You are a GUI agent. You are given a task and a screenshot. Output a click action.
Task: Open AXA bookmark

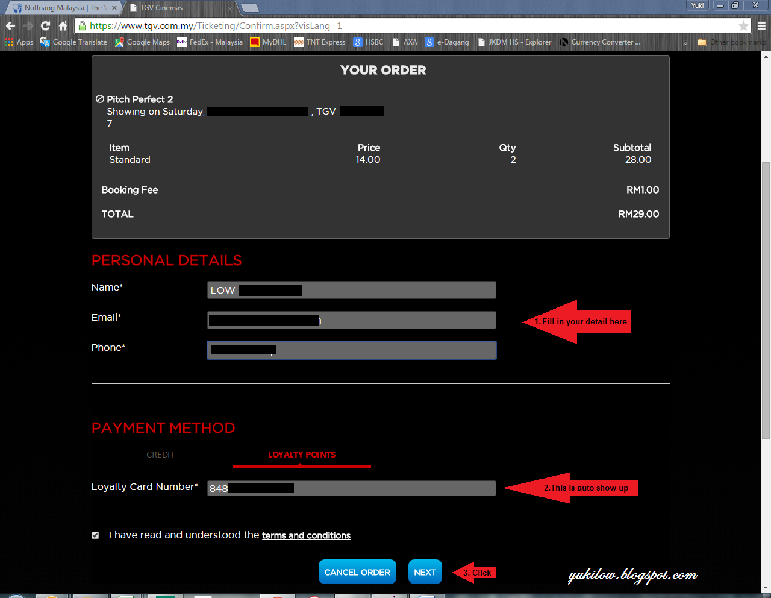coord(404,42)
